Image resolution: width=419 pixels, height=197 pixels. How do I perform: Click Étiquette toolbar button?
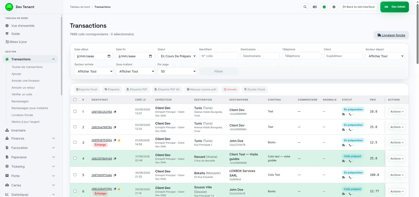(x=112, y=89)
